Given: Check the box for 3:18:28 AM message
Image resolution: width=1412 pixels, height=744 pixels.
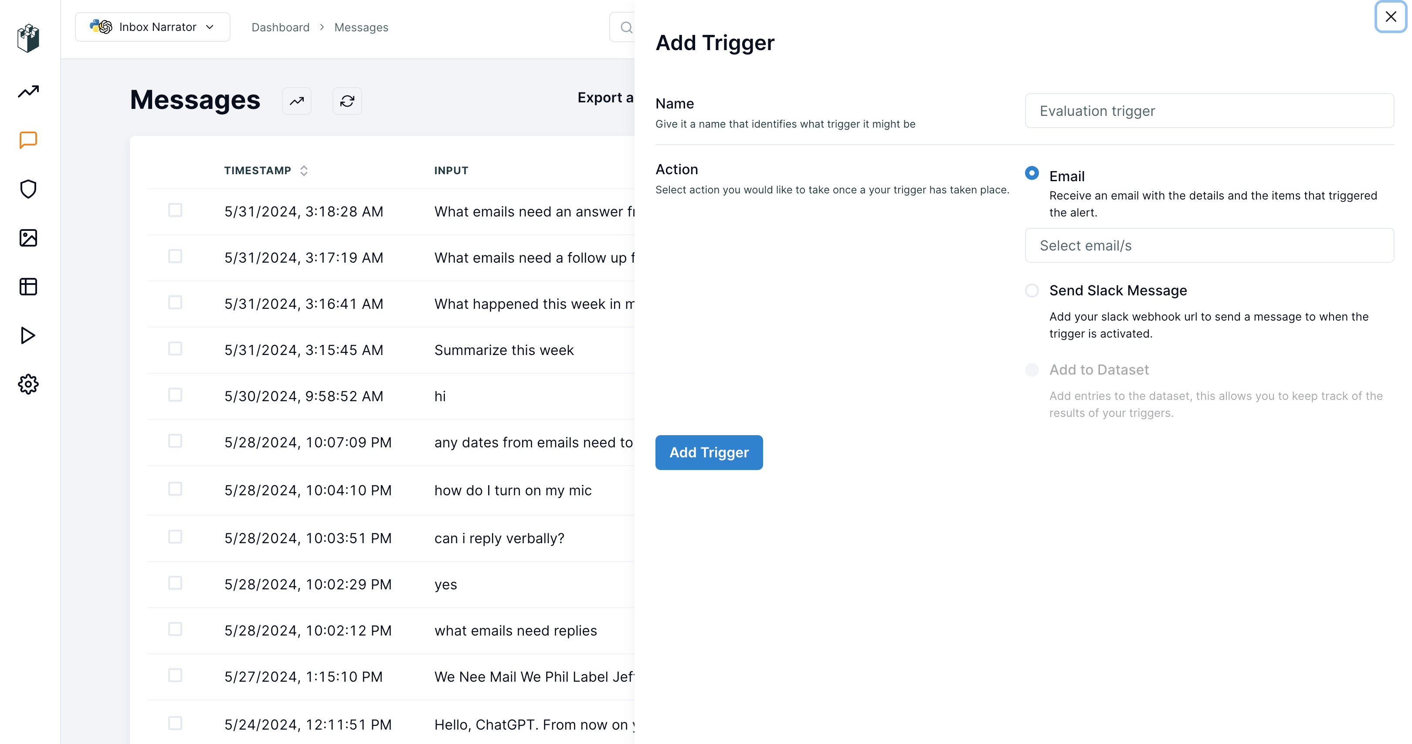Looking at the screenshot, I should click(x=175, y=210).
